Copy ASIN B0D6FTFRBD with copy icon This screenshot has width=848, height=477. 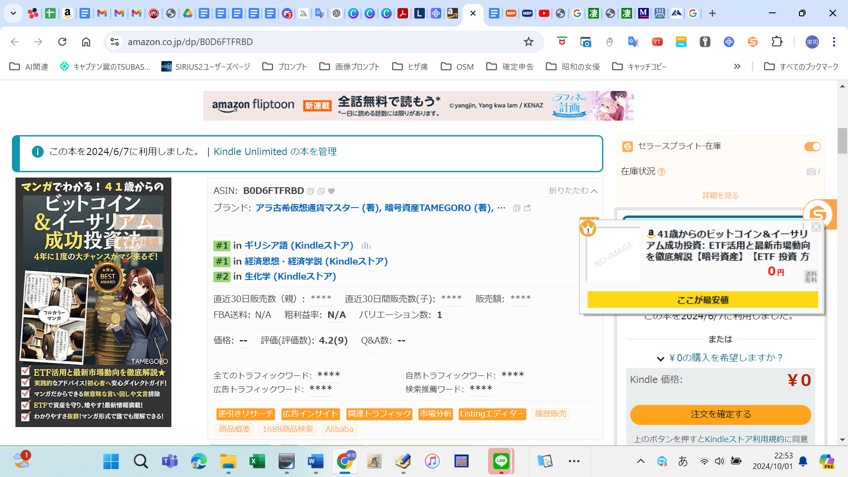coord(310,191)
